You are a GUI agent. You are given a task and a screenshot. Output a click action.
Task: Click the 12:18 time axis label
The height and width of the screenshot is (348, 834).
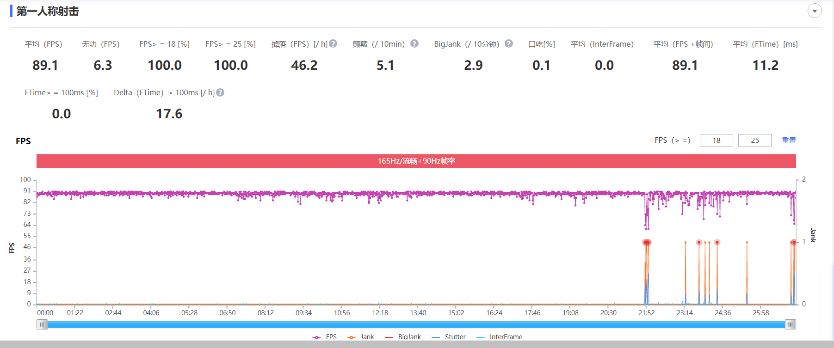[x=380, y=313]
